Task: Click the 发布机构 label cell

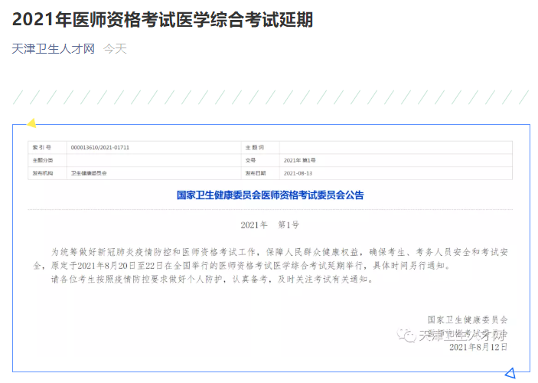Action: [x=43, y=174]
